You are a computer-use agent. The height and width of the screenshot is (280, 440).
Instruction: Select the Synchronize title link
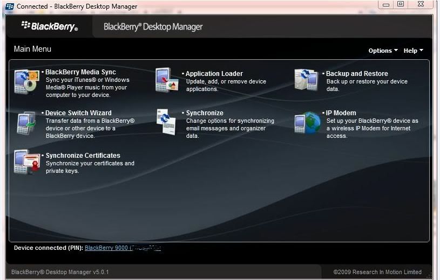[x=205, y=113]
